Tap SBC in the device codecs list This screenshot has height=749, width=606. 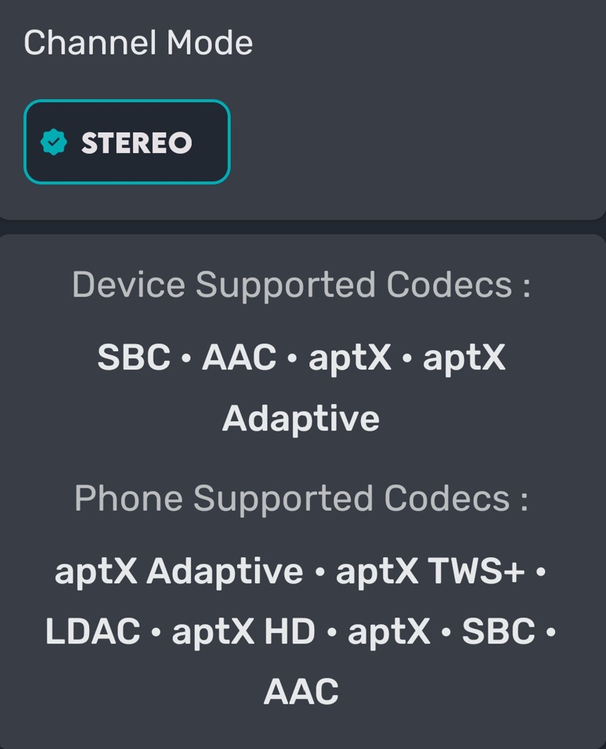134,358
